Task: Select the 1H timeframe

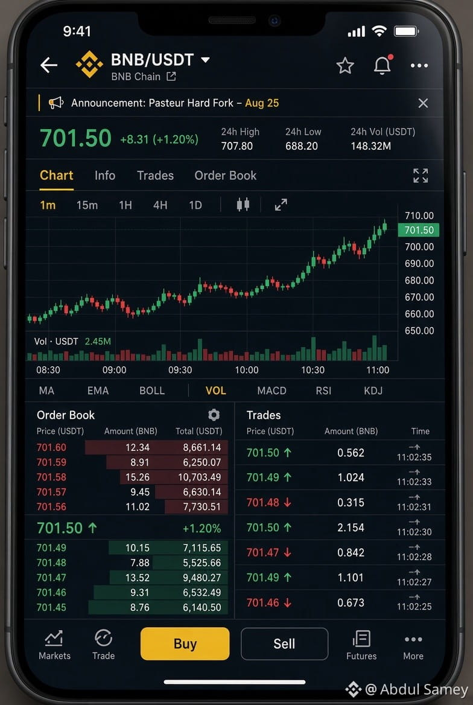Action: pos(125,205)
